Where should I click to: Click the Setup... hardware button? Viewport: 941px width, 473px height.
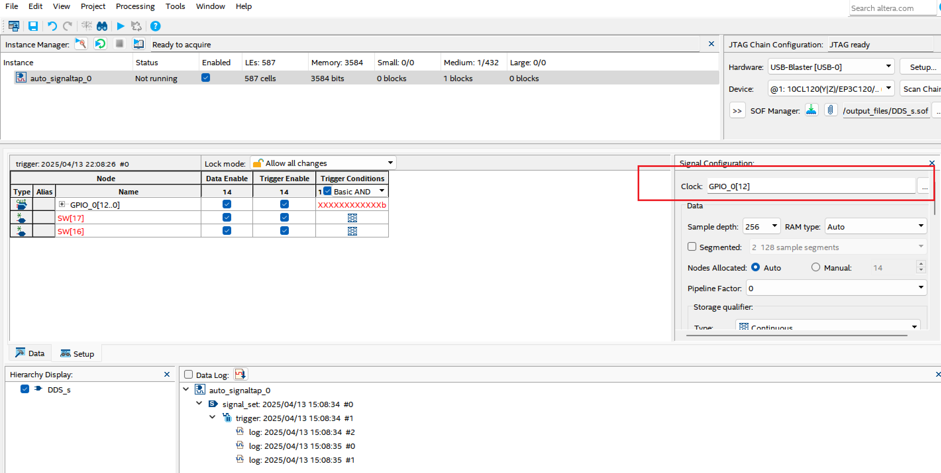(x=922, y=67)
